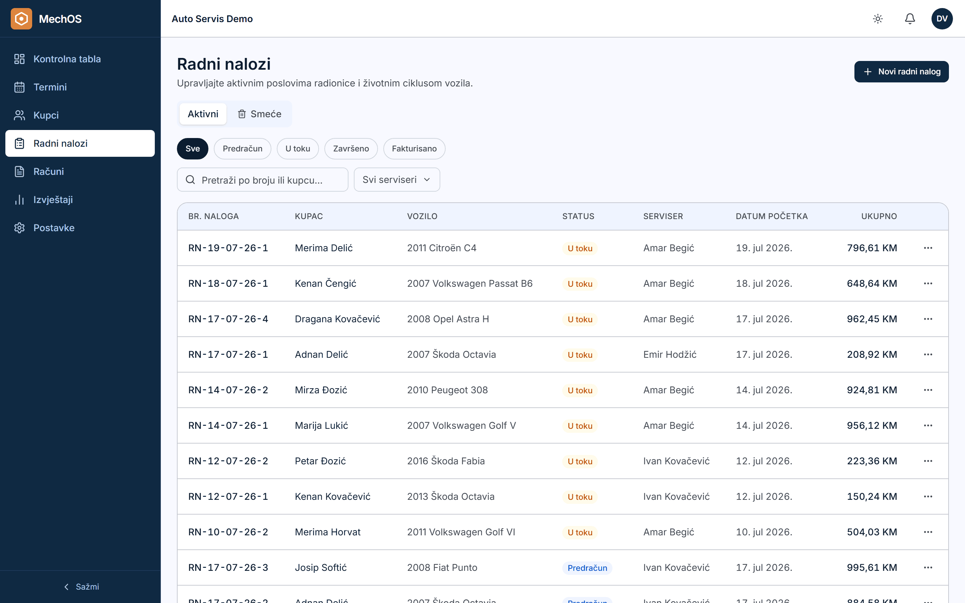Click the Kontrolna tabla grid icon
Image resolution: width=965 pixels, height=603 pixels.
pos(19,59)
